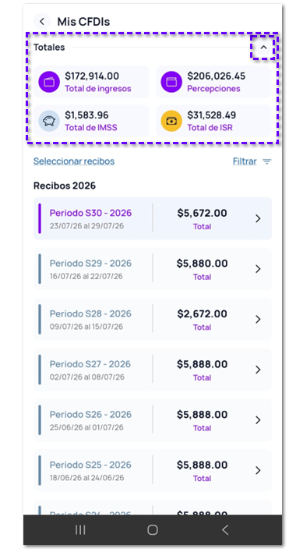Click the Seleccionar recibos link
289x552 pixels.
pos(74,161)
